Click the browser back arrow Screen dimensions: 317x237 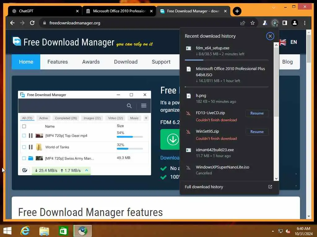[x=12, y=23]
